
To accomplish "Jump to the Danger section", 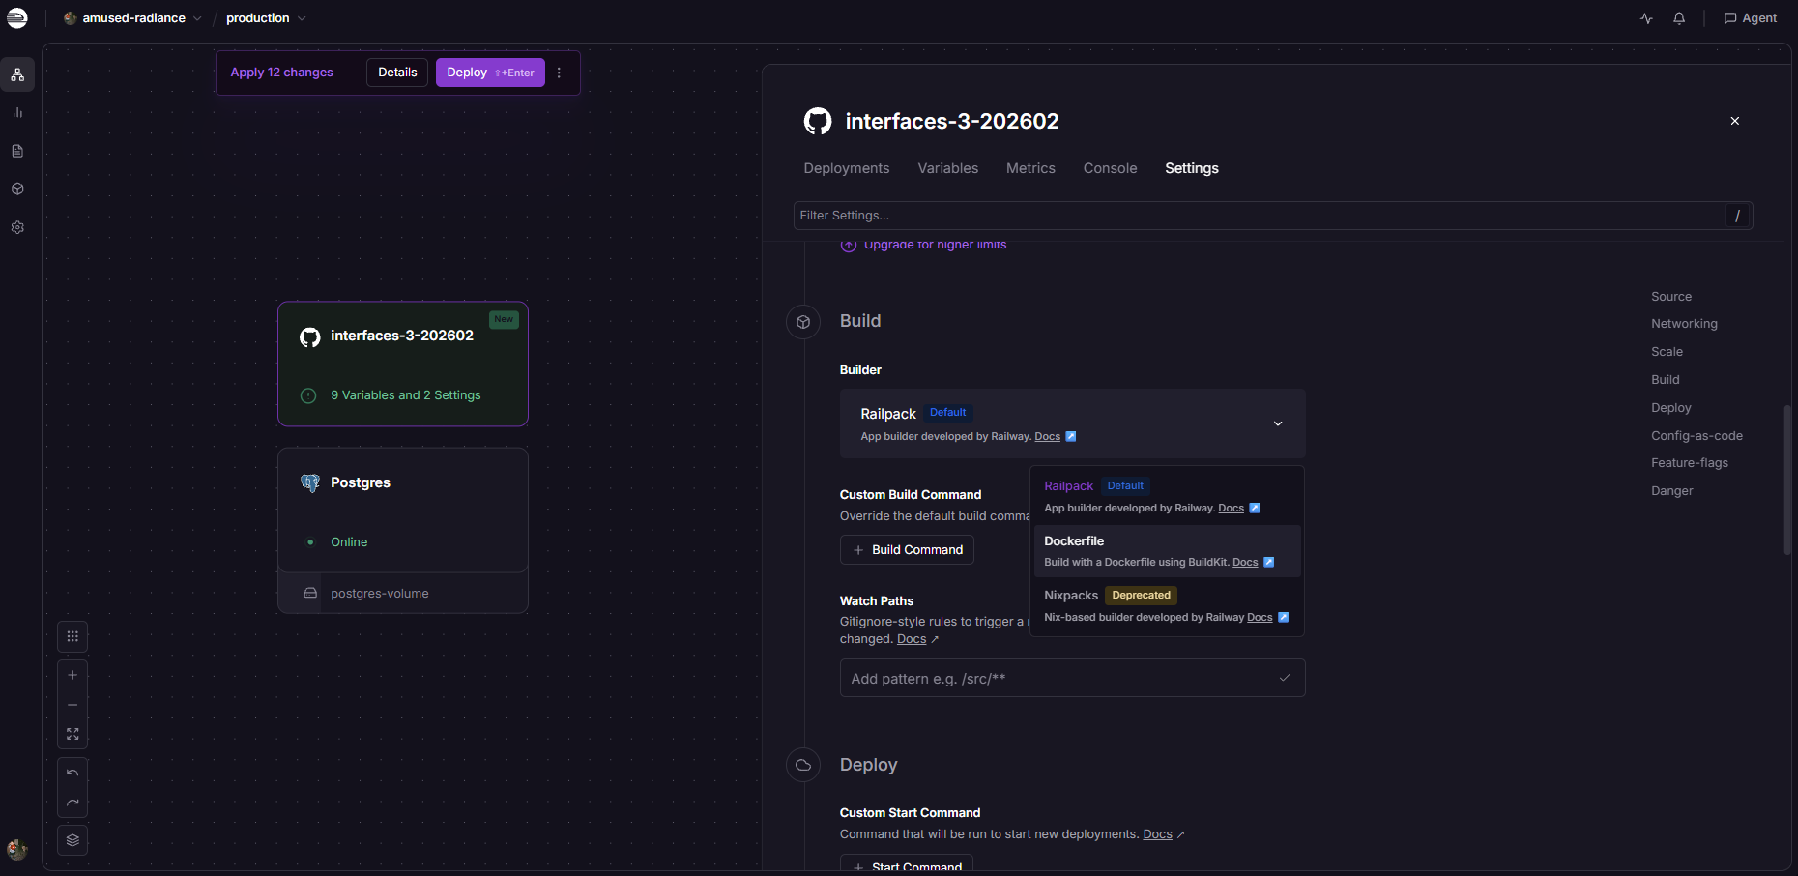I will pos(1672,491).
